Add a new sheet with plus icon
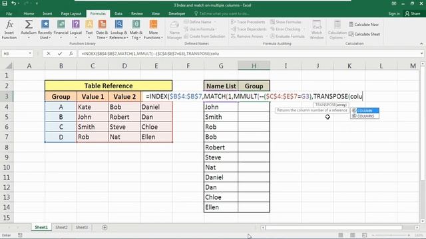The image size is (426, 239). [105, 227]
